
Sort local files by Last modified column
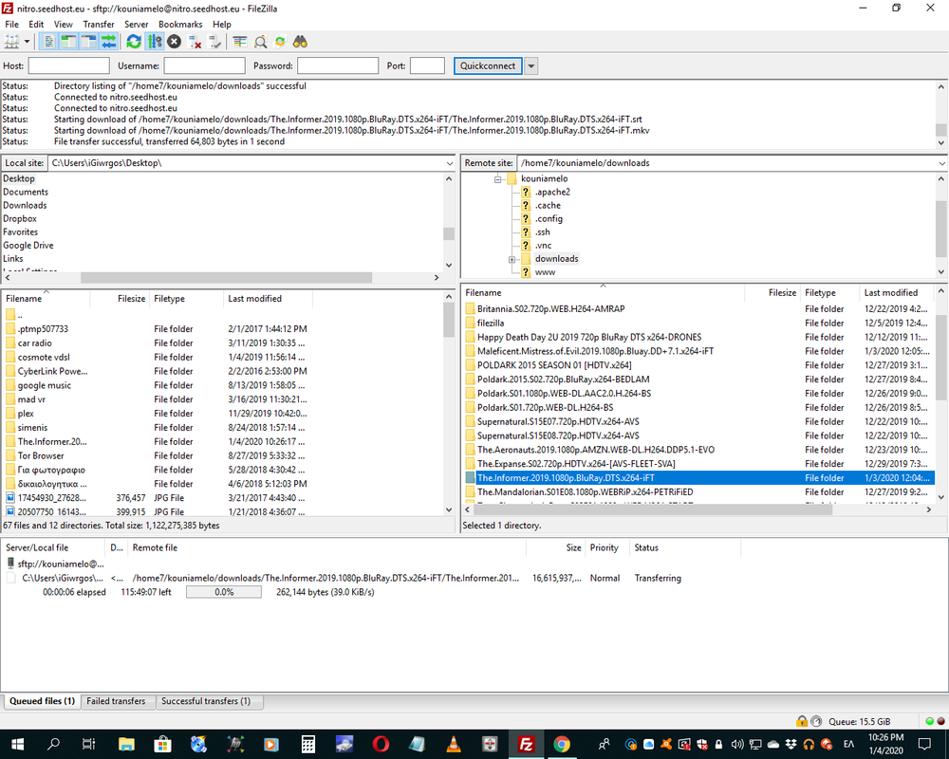click(x=267, y=299)
